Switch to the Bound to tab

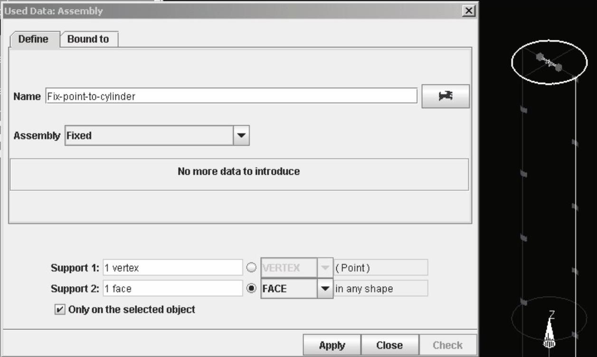88,39
